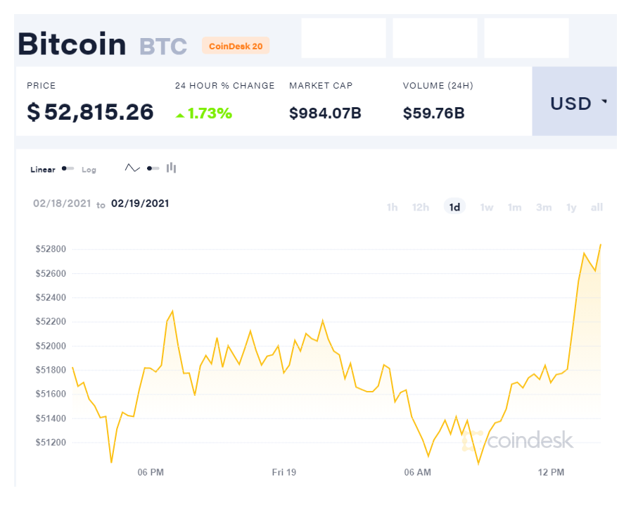631x529 pixels.
Task: Open the 02/19/2021 end date picker
Action: [140, 204]
